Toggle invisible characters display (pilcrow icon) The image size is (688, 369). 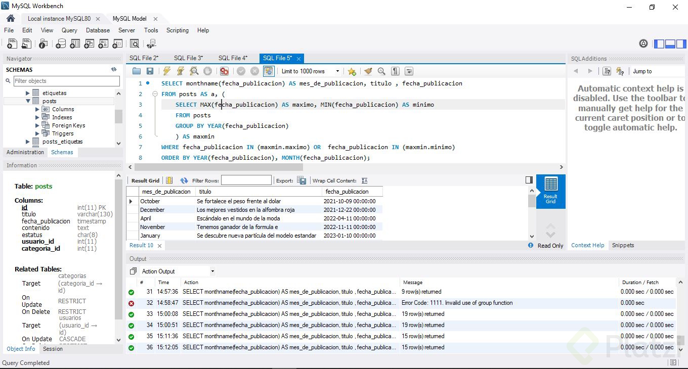click(395, 71)
